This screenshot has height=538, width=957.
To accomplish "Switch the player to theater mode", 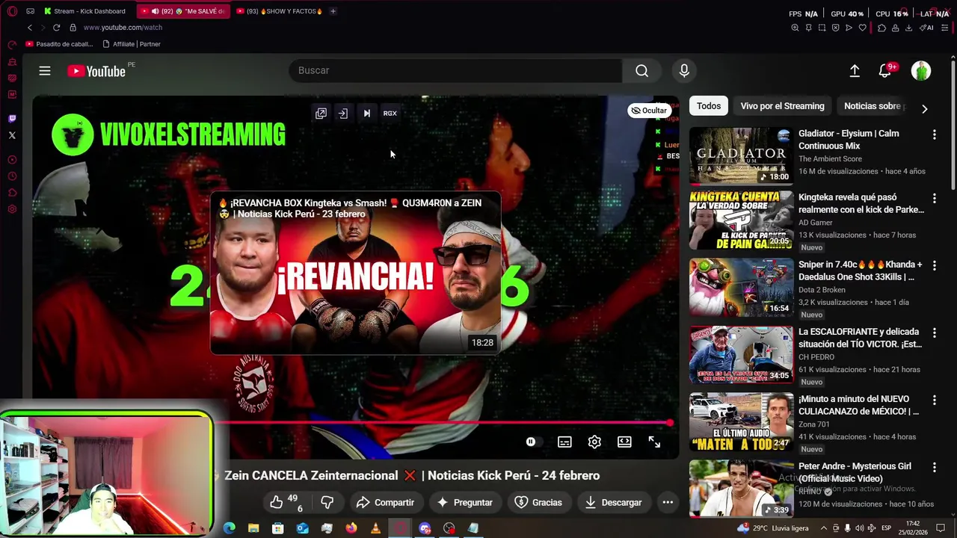I will tap(624, 442).
